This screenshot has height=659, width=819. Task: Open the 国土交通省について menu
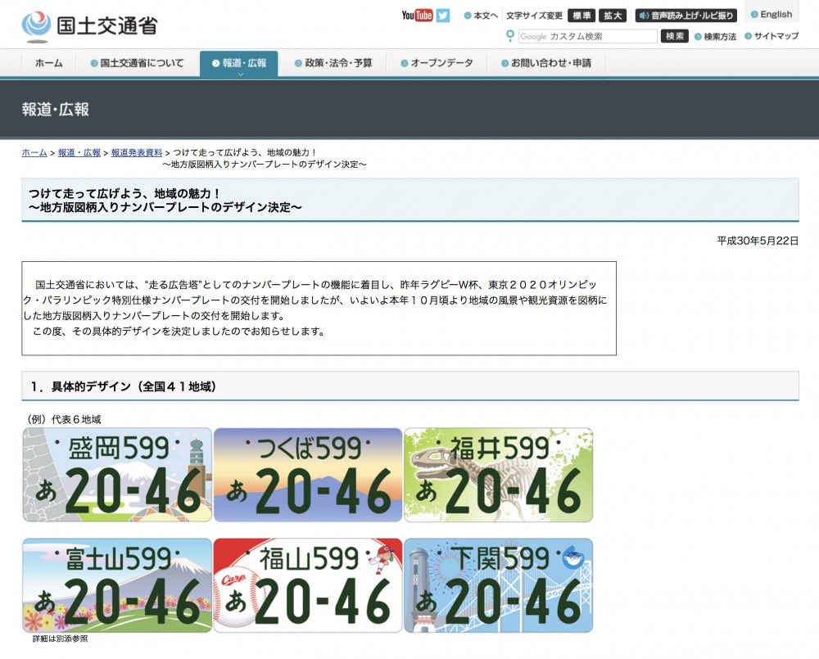click(x=137, y=63)
